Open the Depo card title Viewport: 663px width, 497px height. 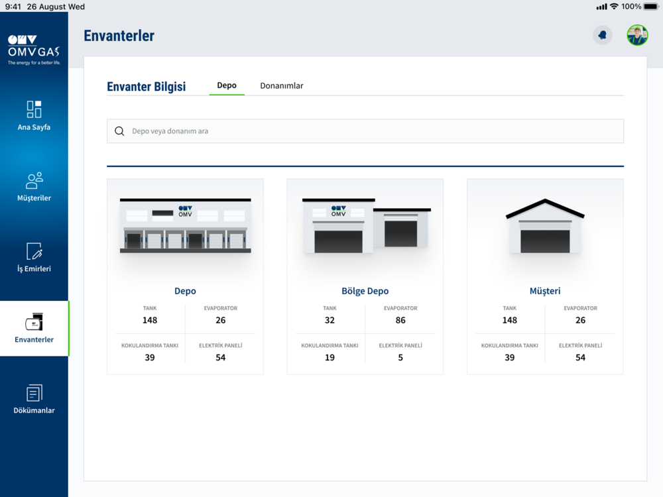point(185,291)
